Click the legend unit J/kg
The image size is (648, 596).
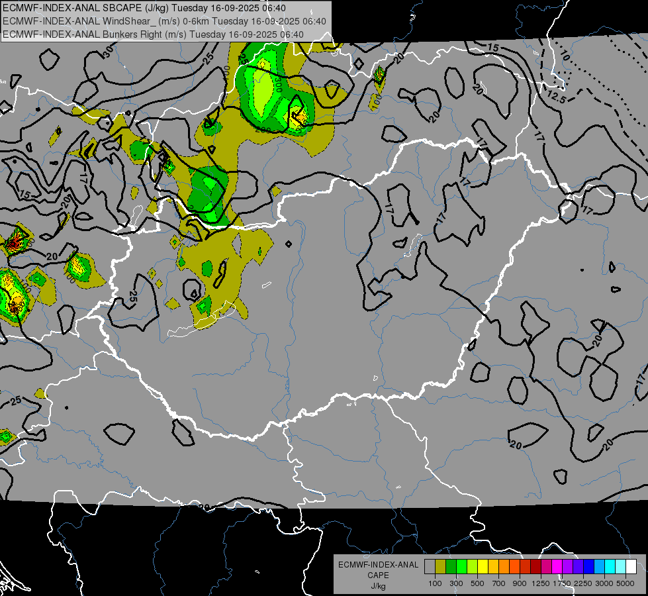(x=379, y=586)
